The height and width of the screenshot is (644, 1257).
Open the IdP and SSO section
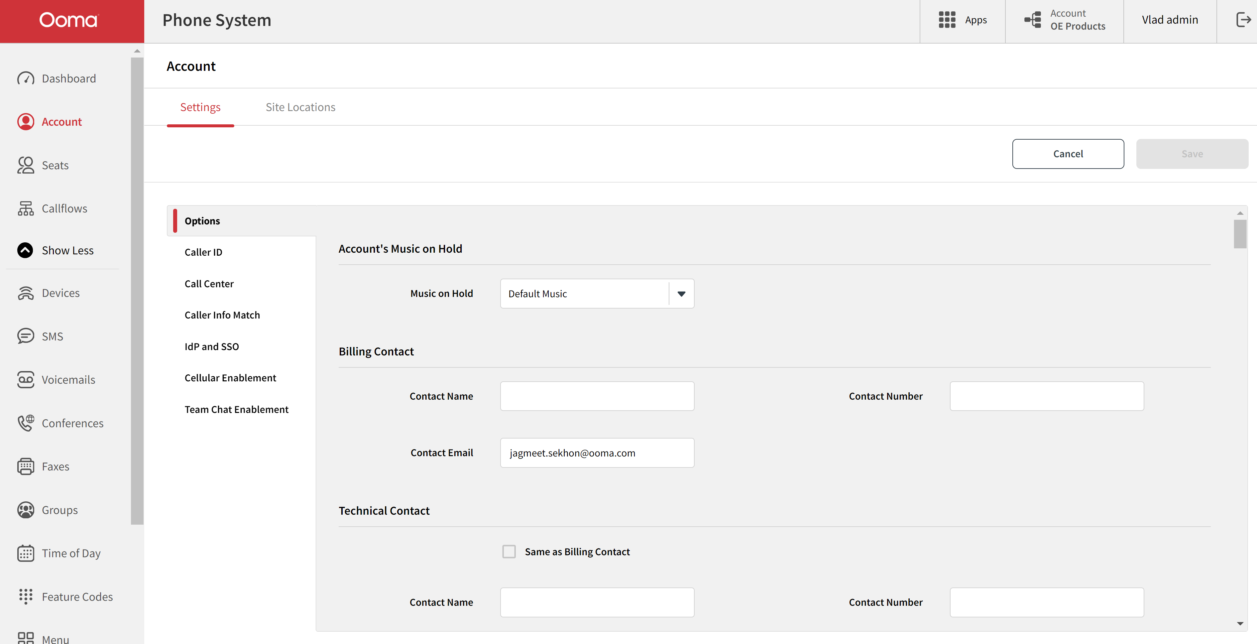211,347
